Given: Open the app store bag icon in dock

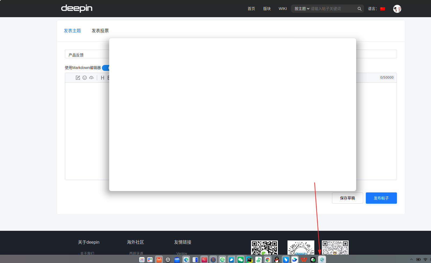Looking at the screenshot, I should (159, 260).
